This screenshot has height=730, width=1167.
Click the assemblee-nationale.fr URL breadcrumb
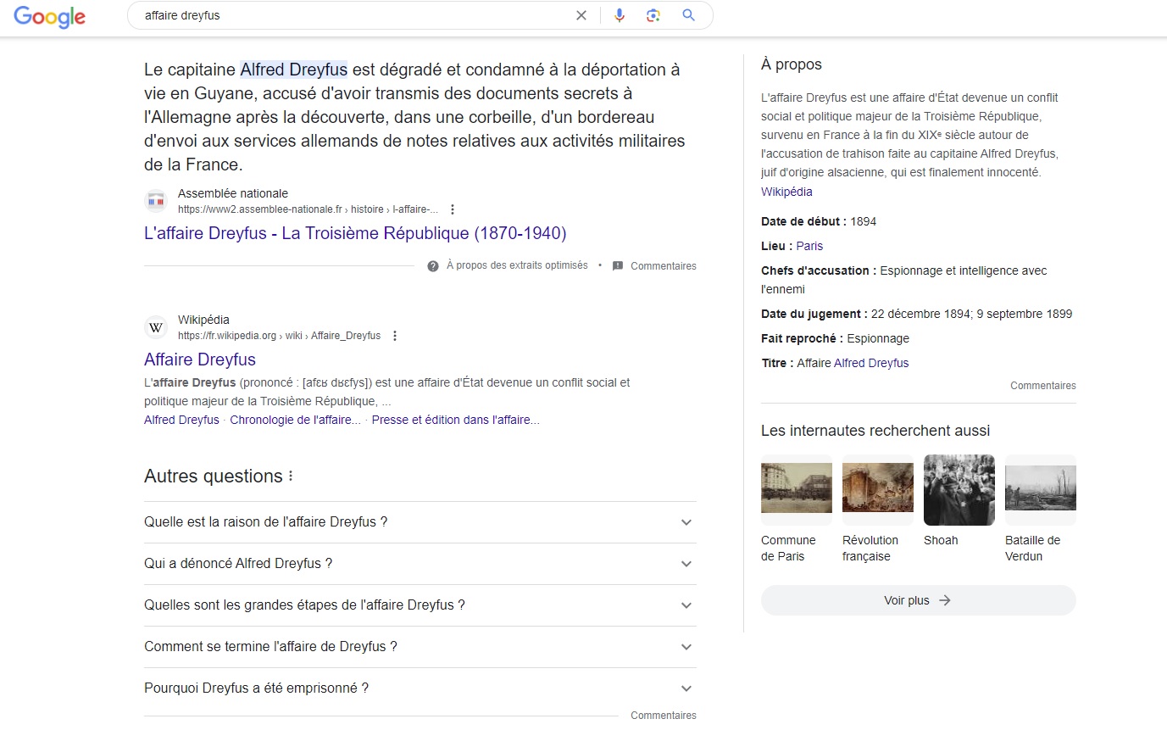coord(308,209)
